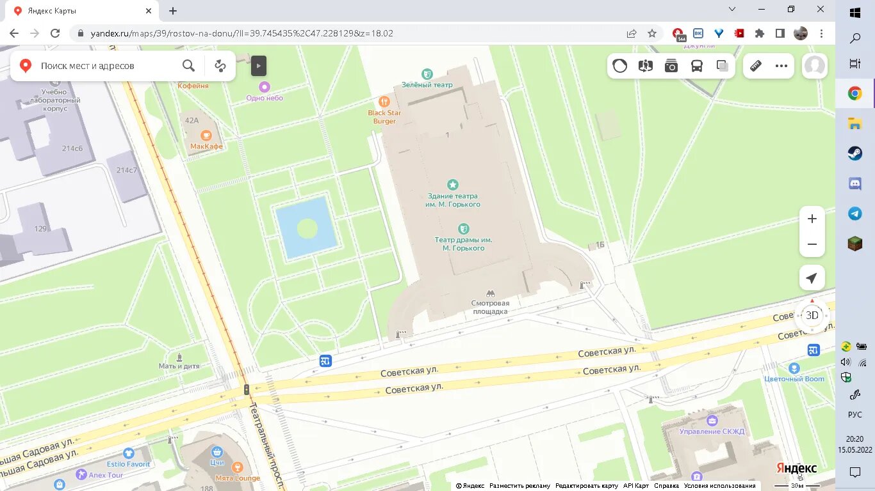Share this page icon in address bar
875x491 pixels.
632,33
